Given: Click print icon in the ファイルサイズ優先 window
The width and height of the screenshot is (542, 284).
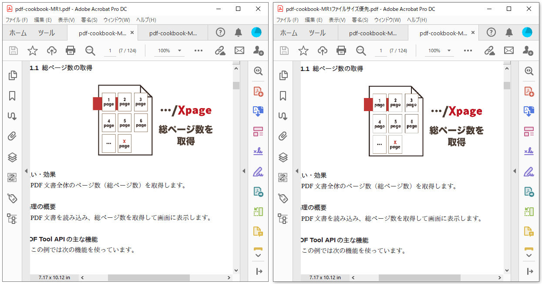Looking at the screenshot, I should point(342,51).
